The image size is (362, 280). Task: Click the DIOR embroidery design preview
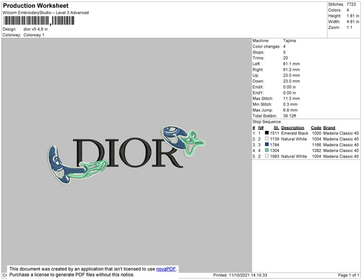[126, 154]
